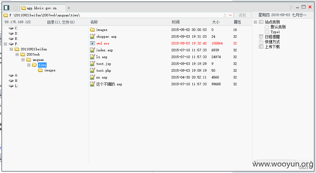Select the highlighted timu folder
316x173 pixels.
click(42, 65)
